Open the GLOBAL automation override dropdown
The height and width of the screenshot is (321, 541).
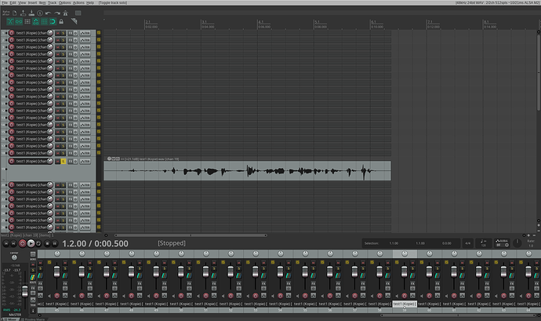[x=502, y=243]
